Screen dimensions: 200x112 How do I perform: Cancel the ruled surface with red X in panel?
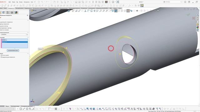1,17
